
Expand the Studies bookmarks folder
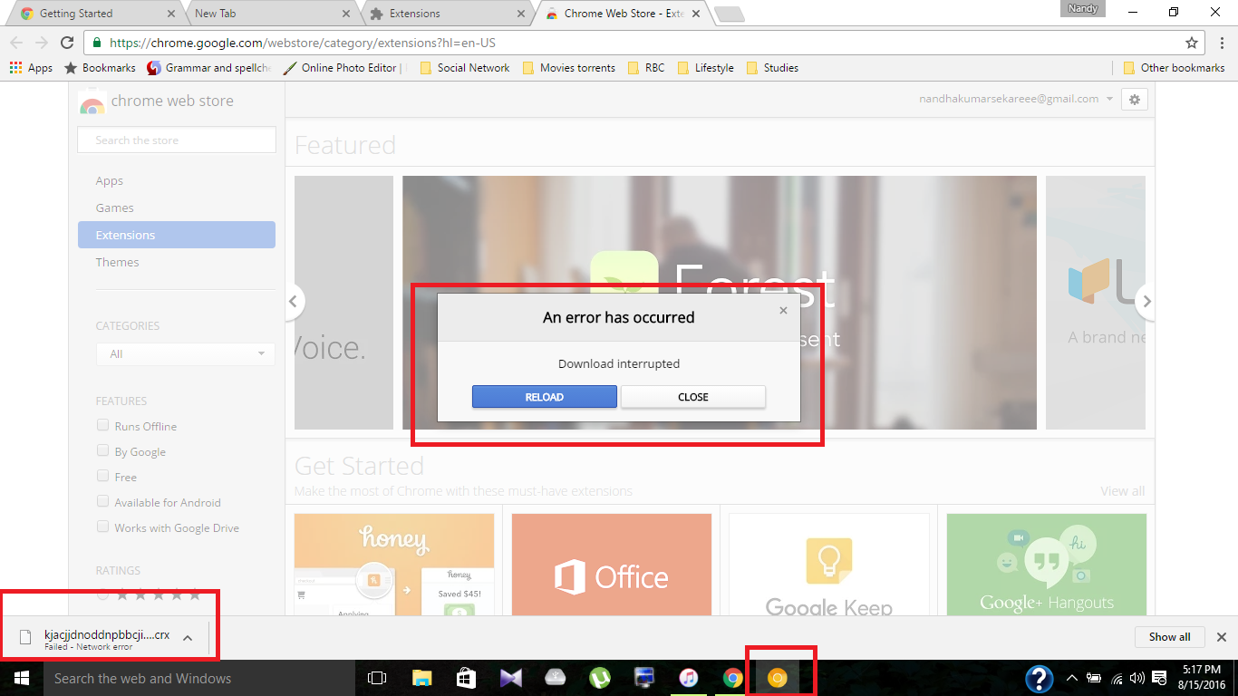point(772,68)
